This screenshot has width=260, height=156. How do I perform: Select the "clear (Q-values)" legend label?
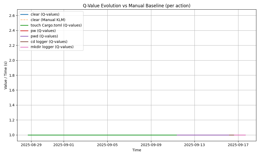45,14
